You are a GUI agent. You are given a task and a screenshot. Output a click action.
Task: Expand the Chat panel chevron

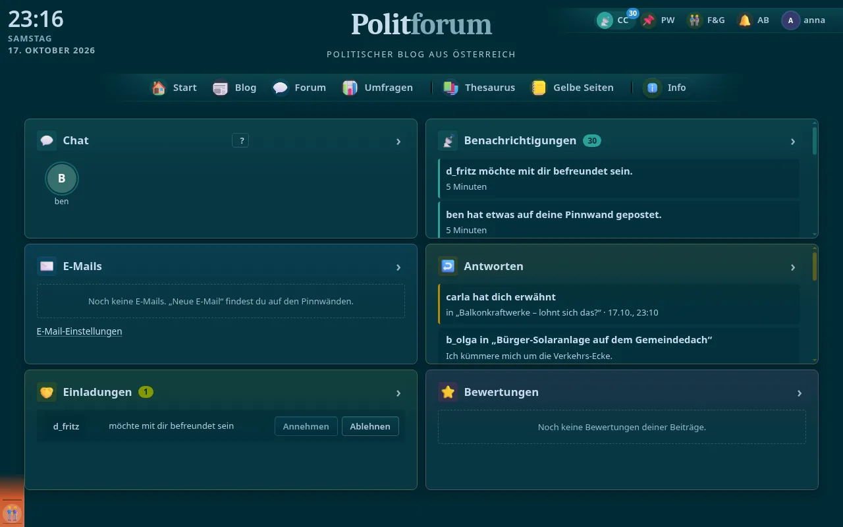pos(398,141)
